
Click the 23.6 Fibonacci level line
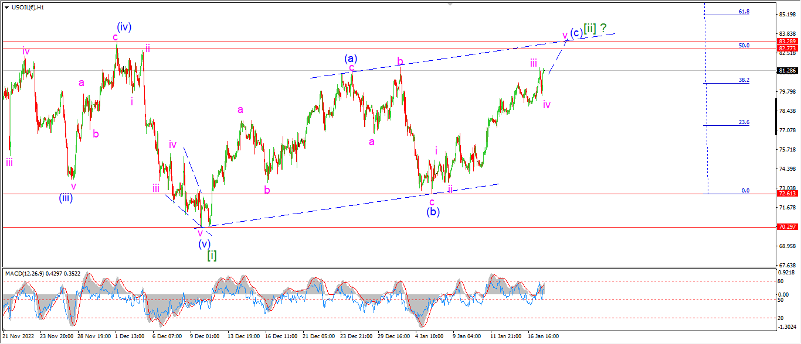tap(727, 125)
